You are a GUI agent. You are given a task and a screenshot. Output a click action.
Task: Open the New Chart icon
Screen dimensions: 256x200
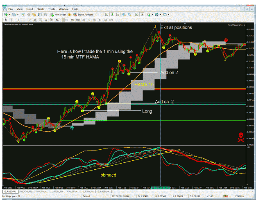coord(6,15)
